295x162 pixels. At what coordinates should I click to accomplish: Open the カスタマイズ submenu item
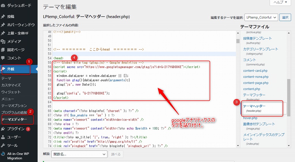[x=11, y=85]
